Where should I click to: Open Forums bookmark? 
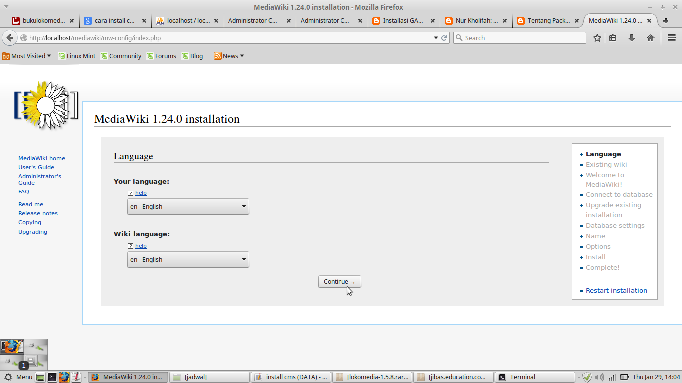point(161,56)
